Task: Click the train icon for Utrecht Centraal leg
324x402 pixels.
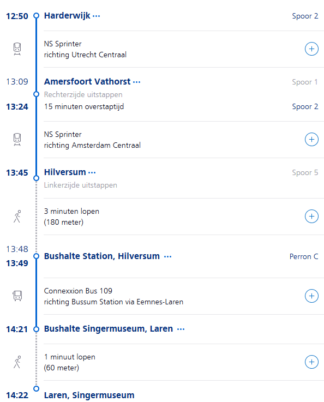Action: (x=17, y=49)
